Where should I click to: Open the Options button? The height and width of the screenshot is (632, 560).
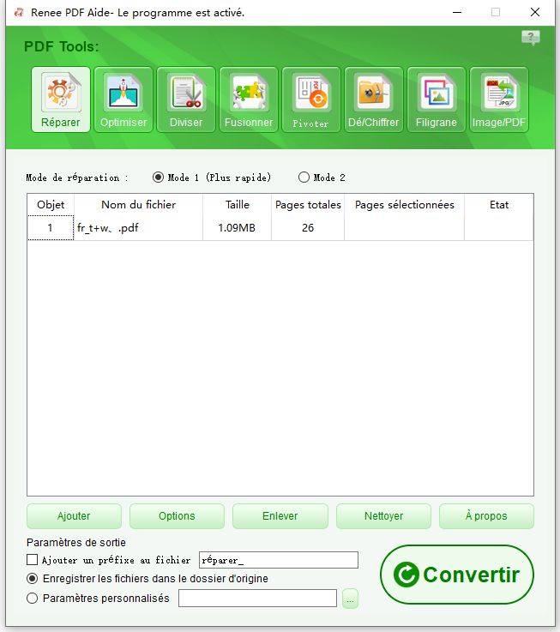[x=177, y=516]
